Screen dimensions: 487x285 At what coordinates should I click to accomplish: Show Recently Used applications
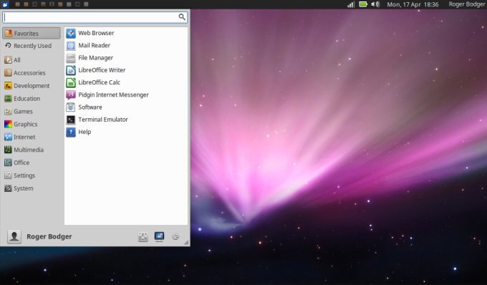[32, 46]
